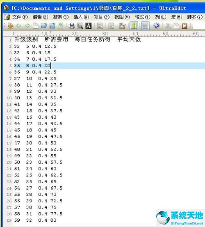Open a file using the folder icon
This screenshot has height=227, width=205.
click(44, 26)
